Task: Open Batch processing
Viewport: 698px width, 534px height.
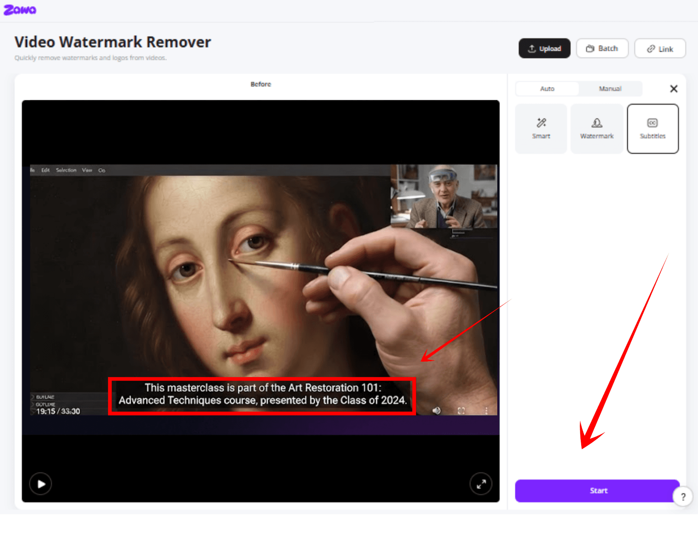Action: point(602,48)
